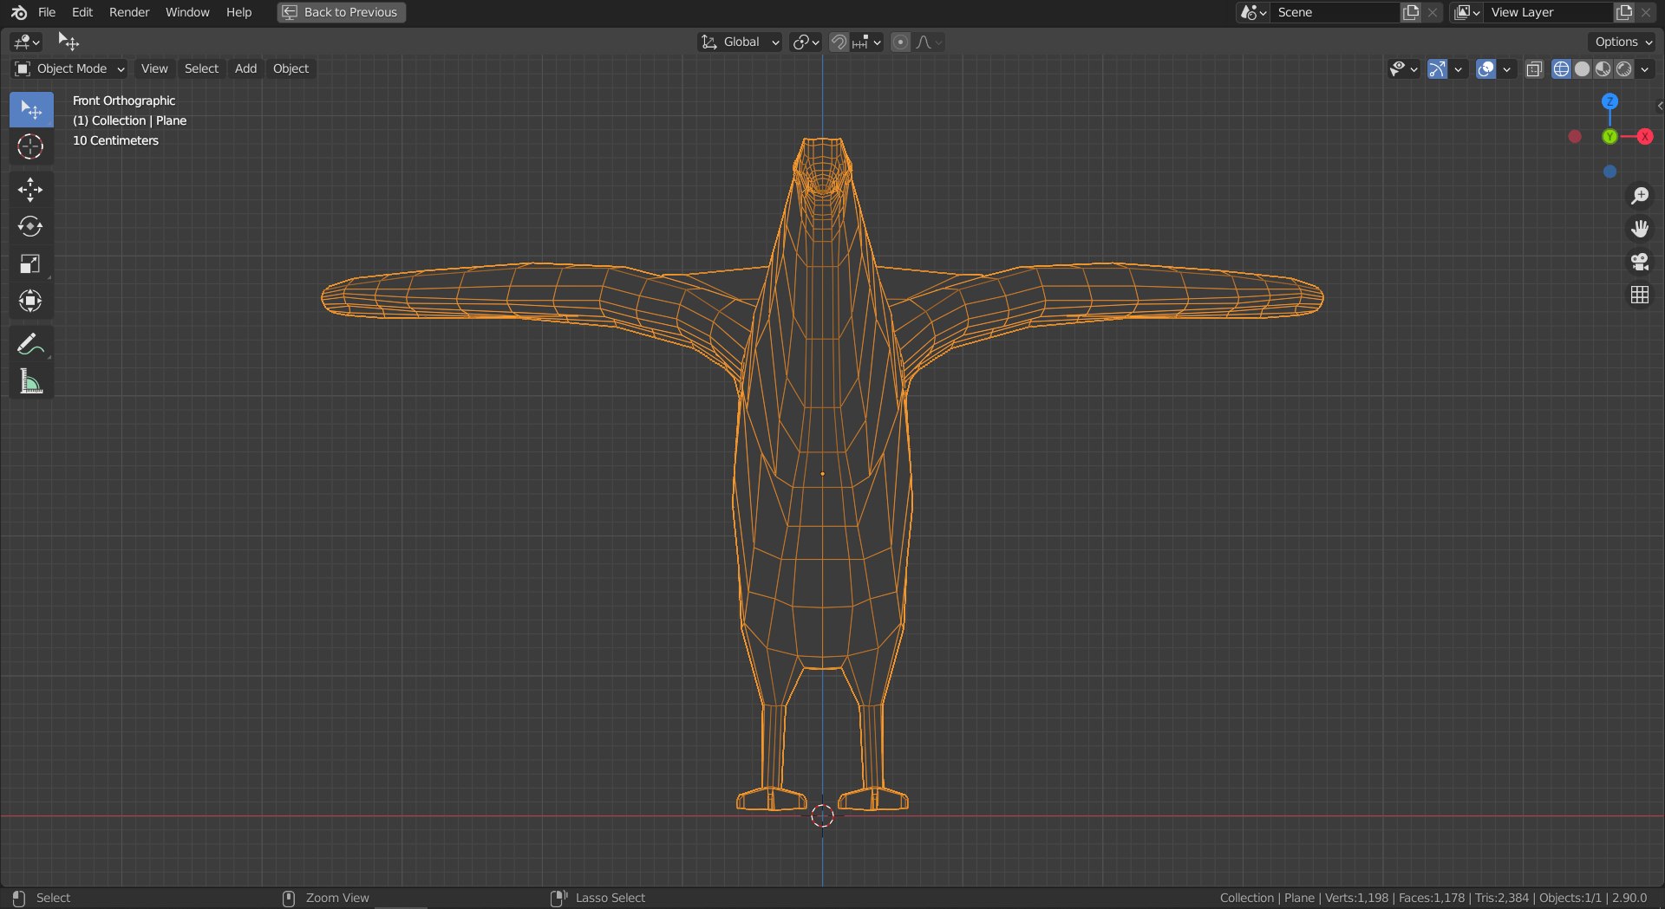Click the Select Box tool settings icon in header
Viewport: 1665px width, 909px height.
68,42
